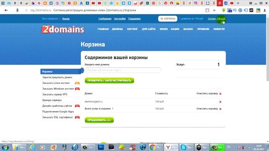Open Windows Media Player from the taskbar
The width and height of the screenshot is (269, 151).
42,147
